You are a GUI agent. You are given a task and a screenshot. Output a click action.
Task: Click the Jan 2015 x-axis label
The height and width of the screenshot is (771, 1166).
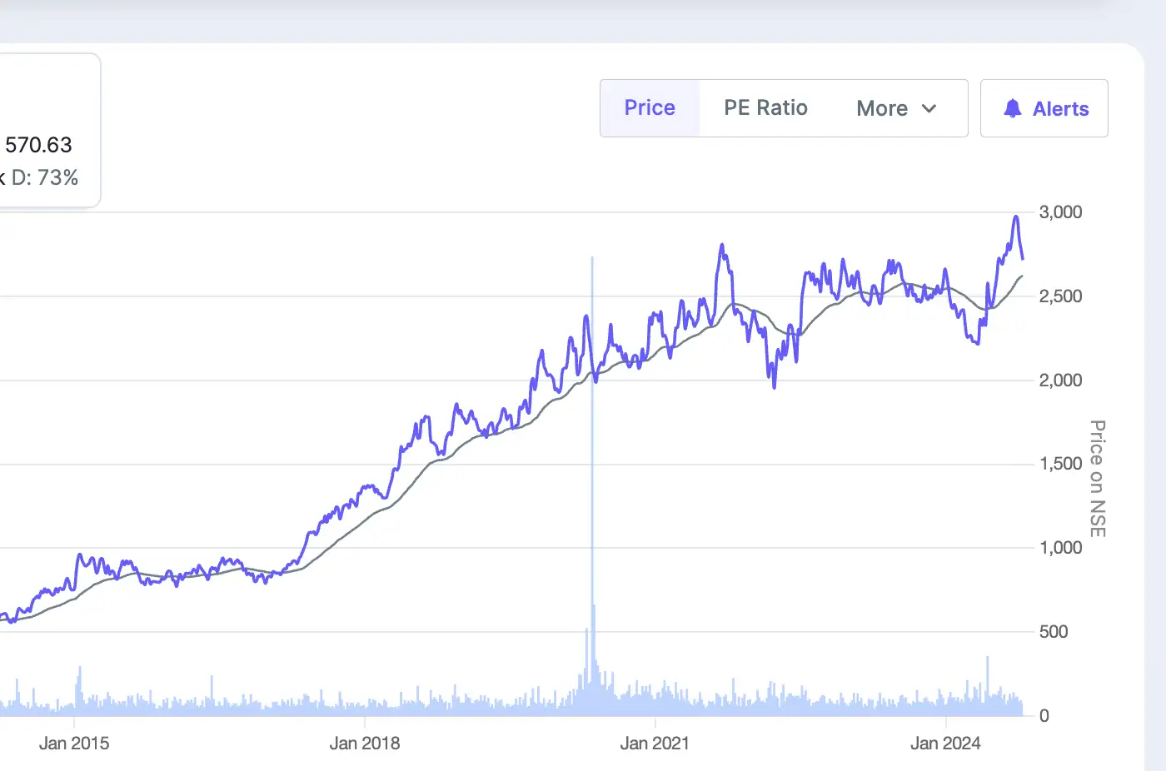click(x=74, y=743)
